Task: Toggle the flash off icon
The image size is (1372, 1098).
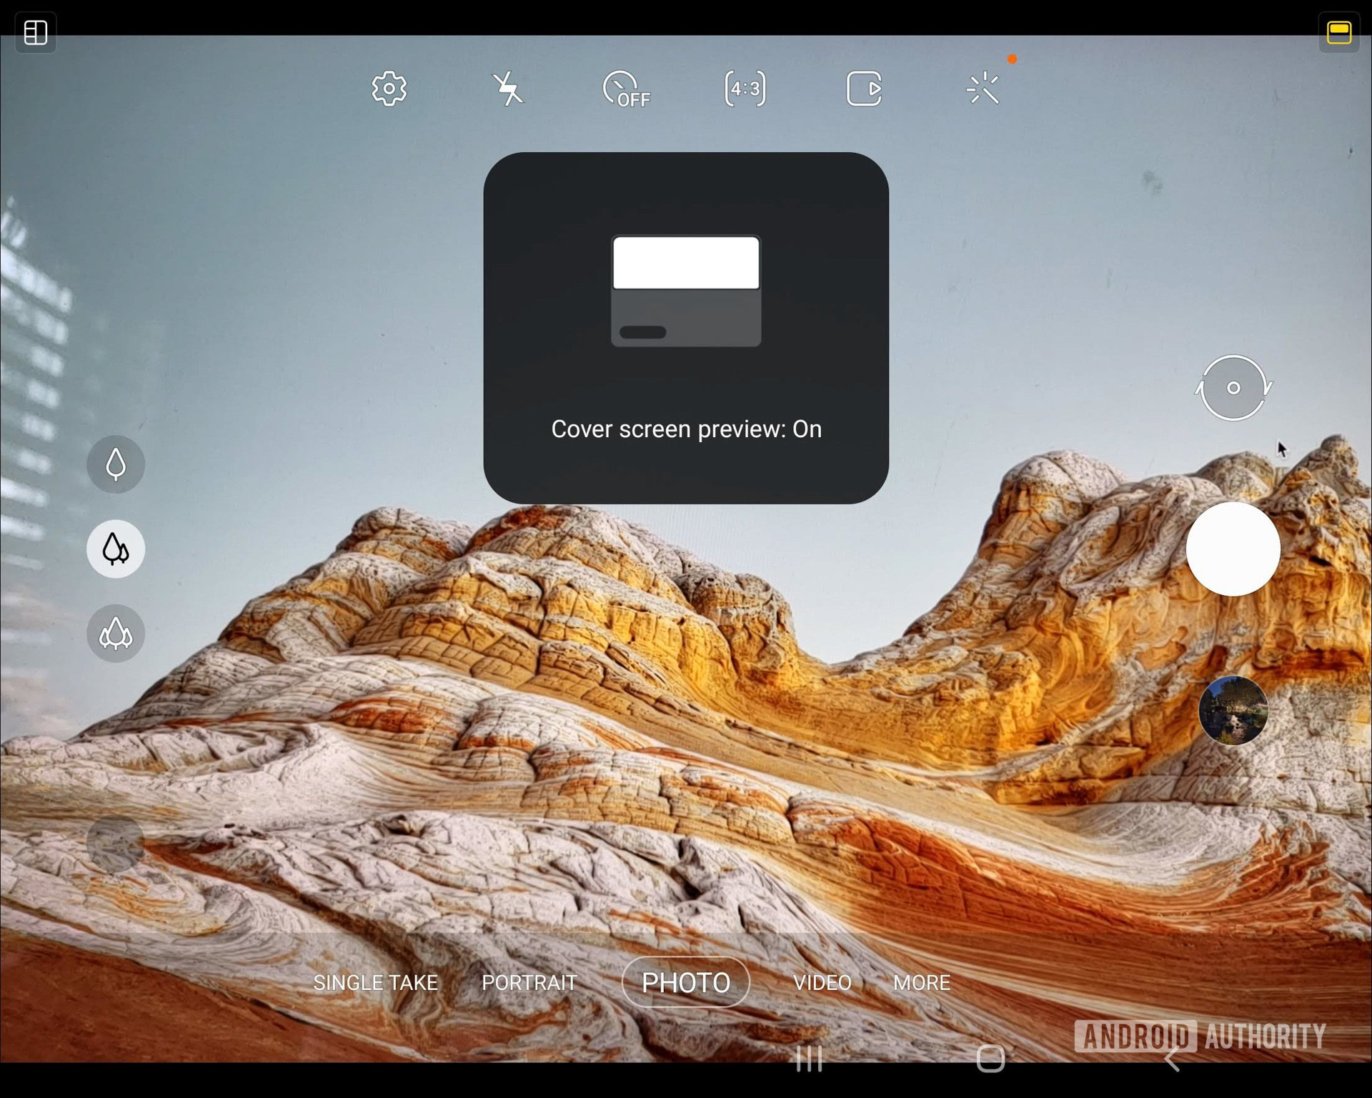Action: point(508,89)
